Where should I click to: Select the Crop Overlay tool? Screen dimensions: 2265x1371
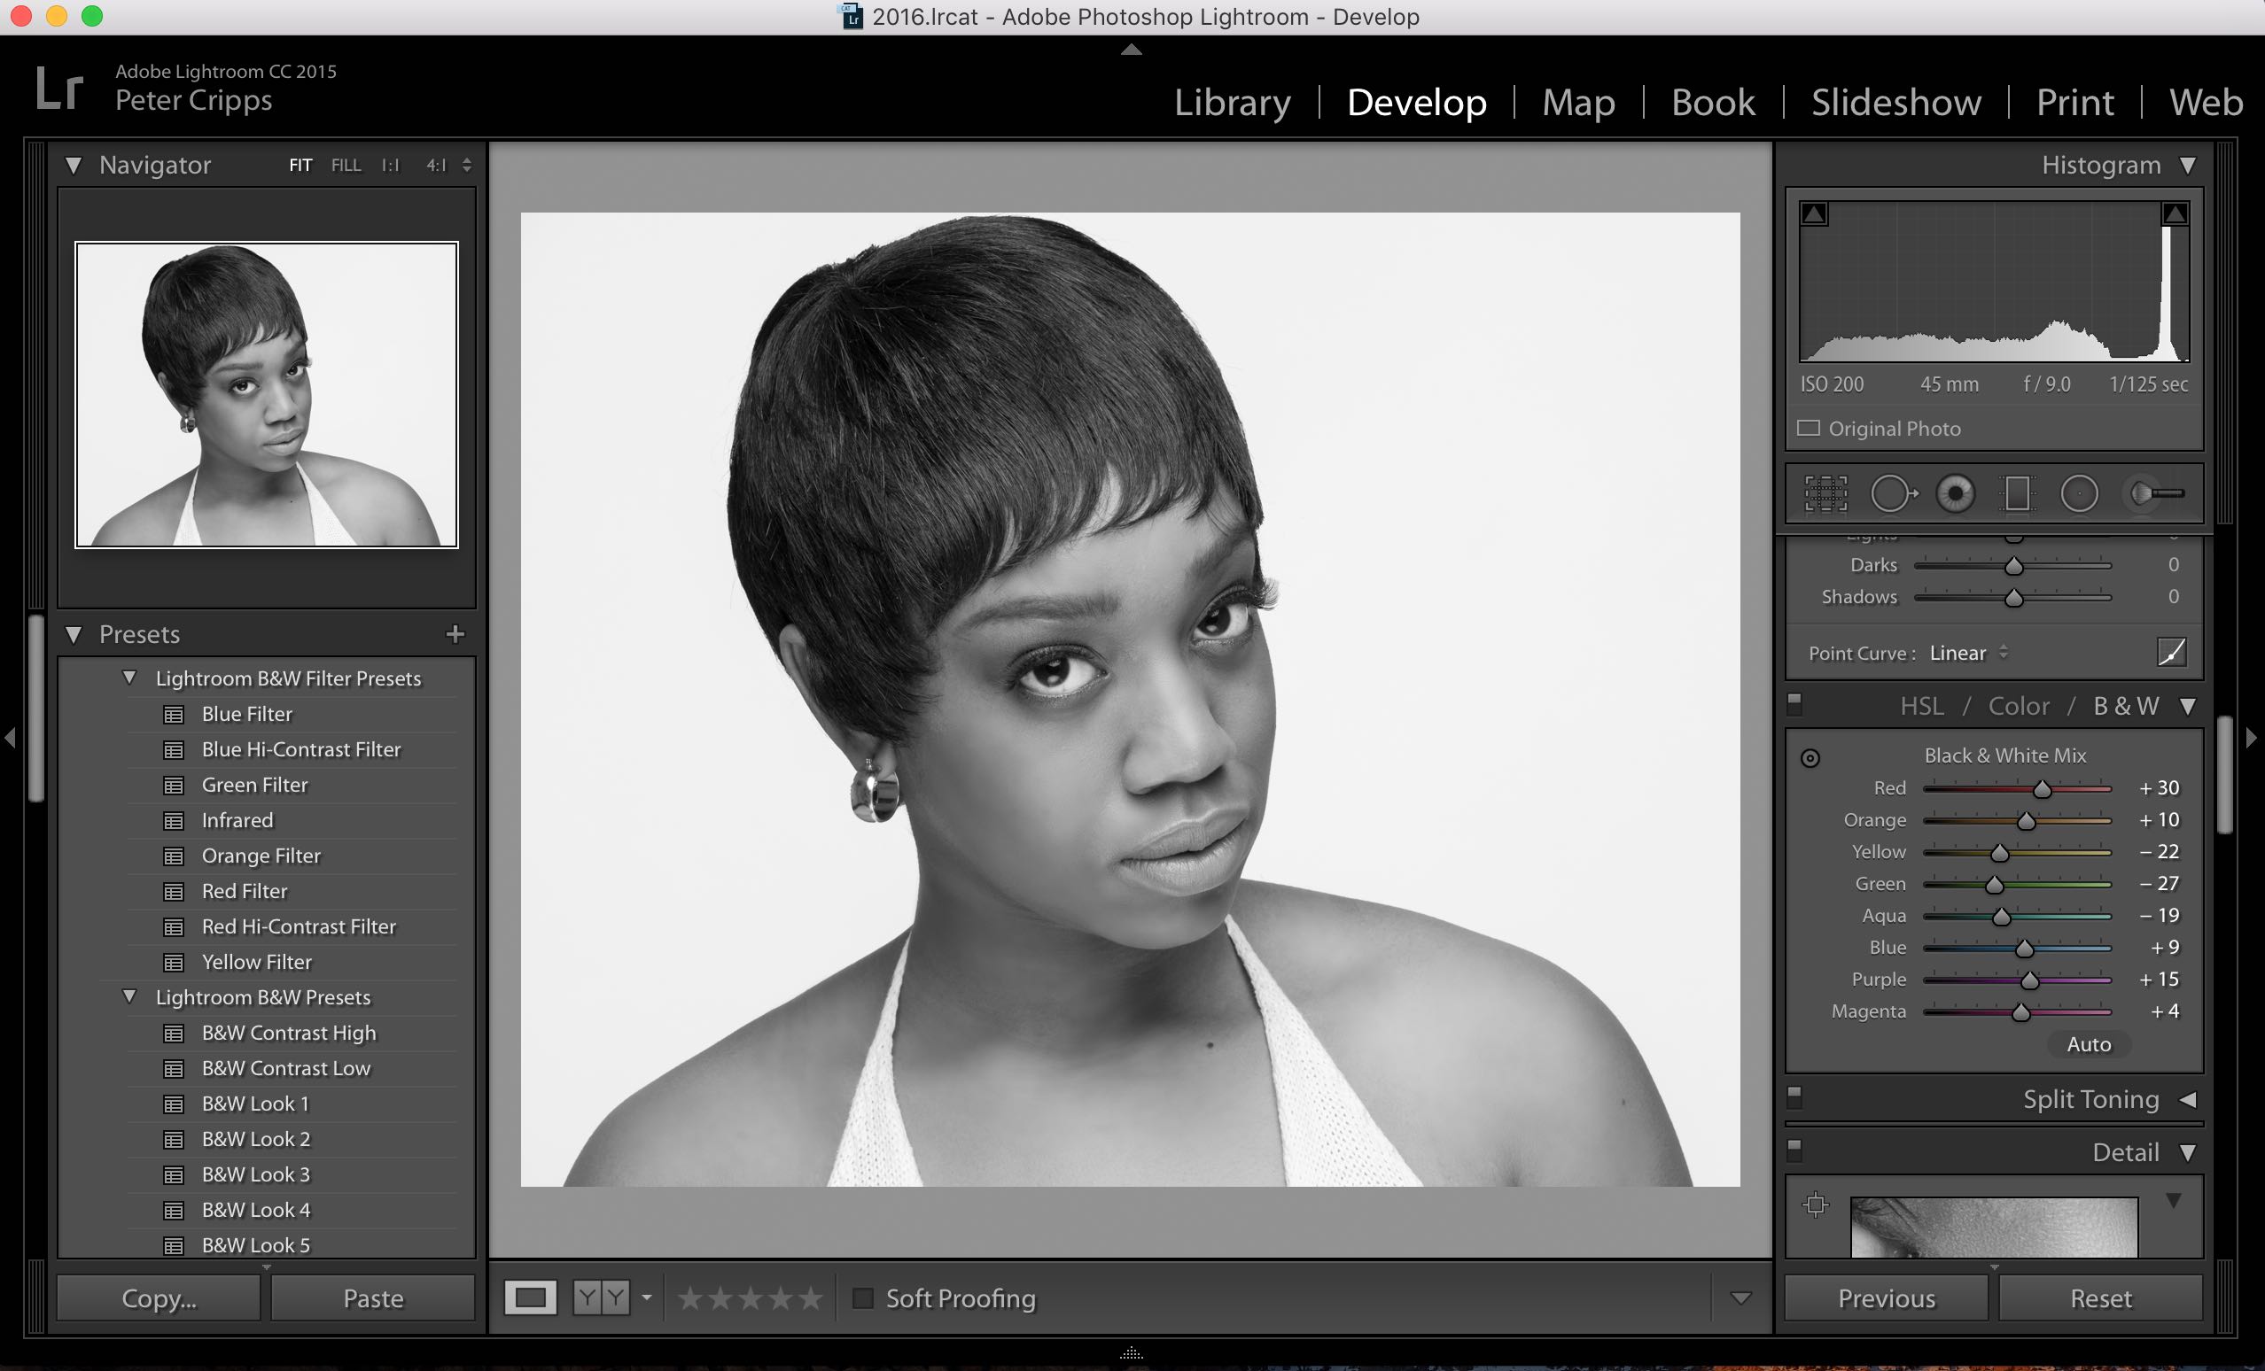tap(1825, 493)
